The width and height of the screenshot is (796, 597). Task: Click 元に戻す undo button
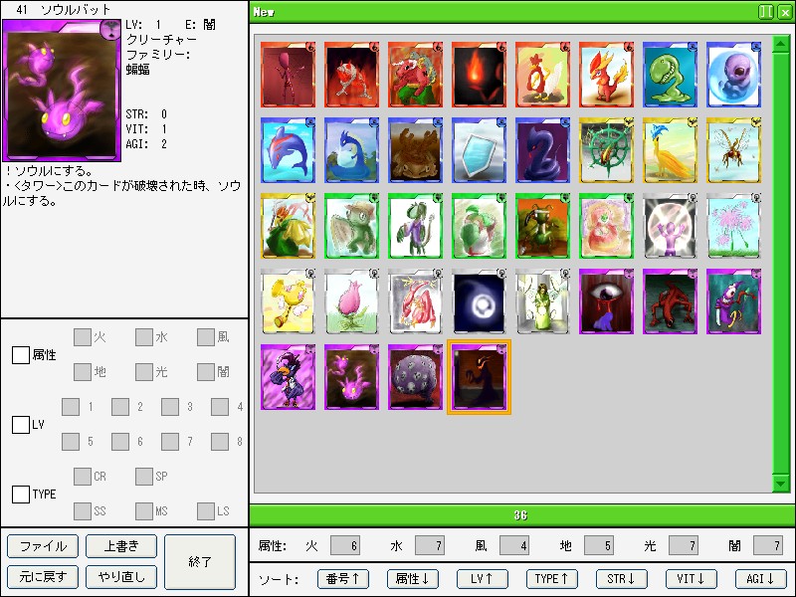click(x=43, y=577)
